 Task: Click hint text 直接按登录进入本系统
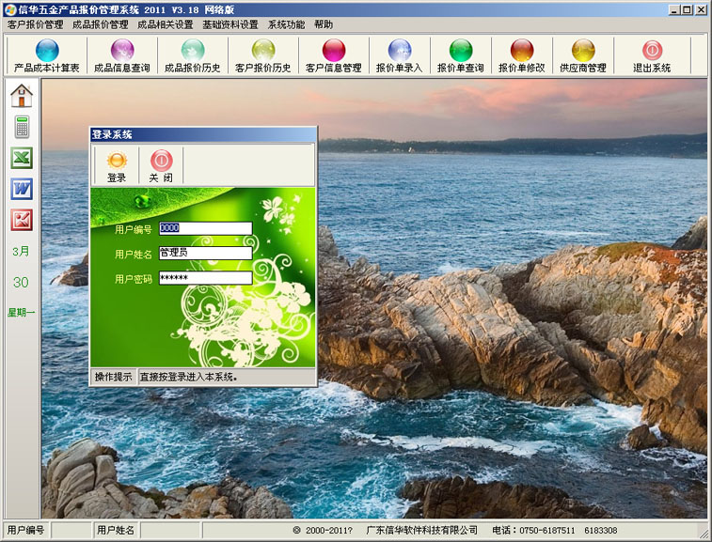[x=188, y=377]
